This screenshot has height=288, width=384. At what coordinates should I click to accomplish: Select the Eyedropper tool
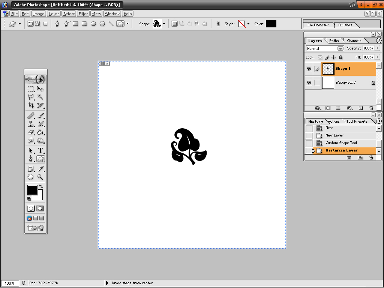(x=40, y=169)
